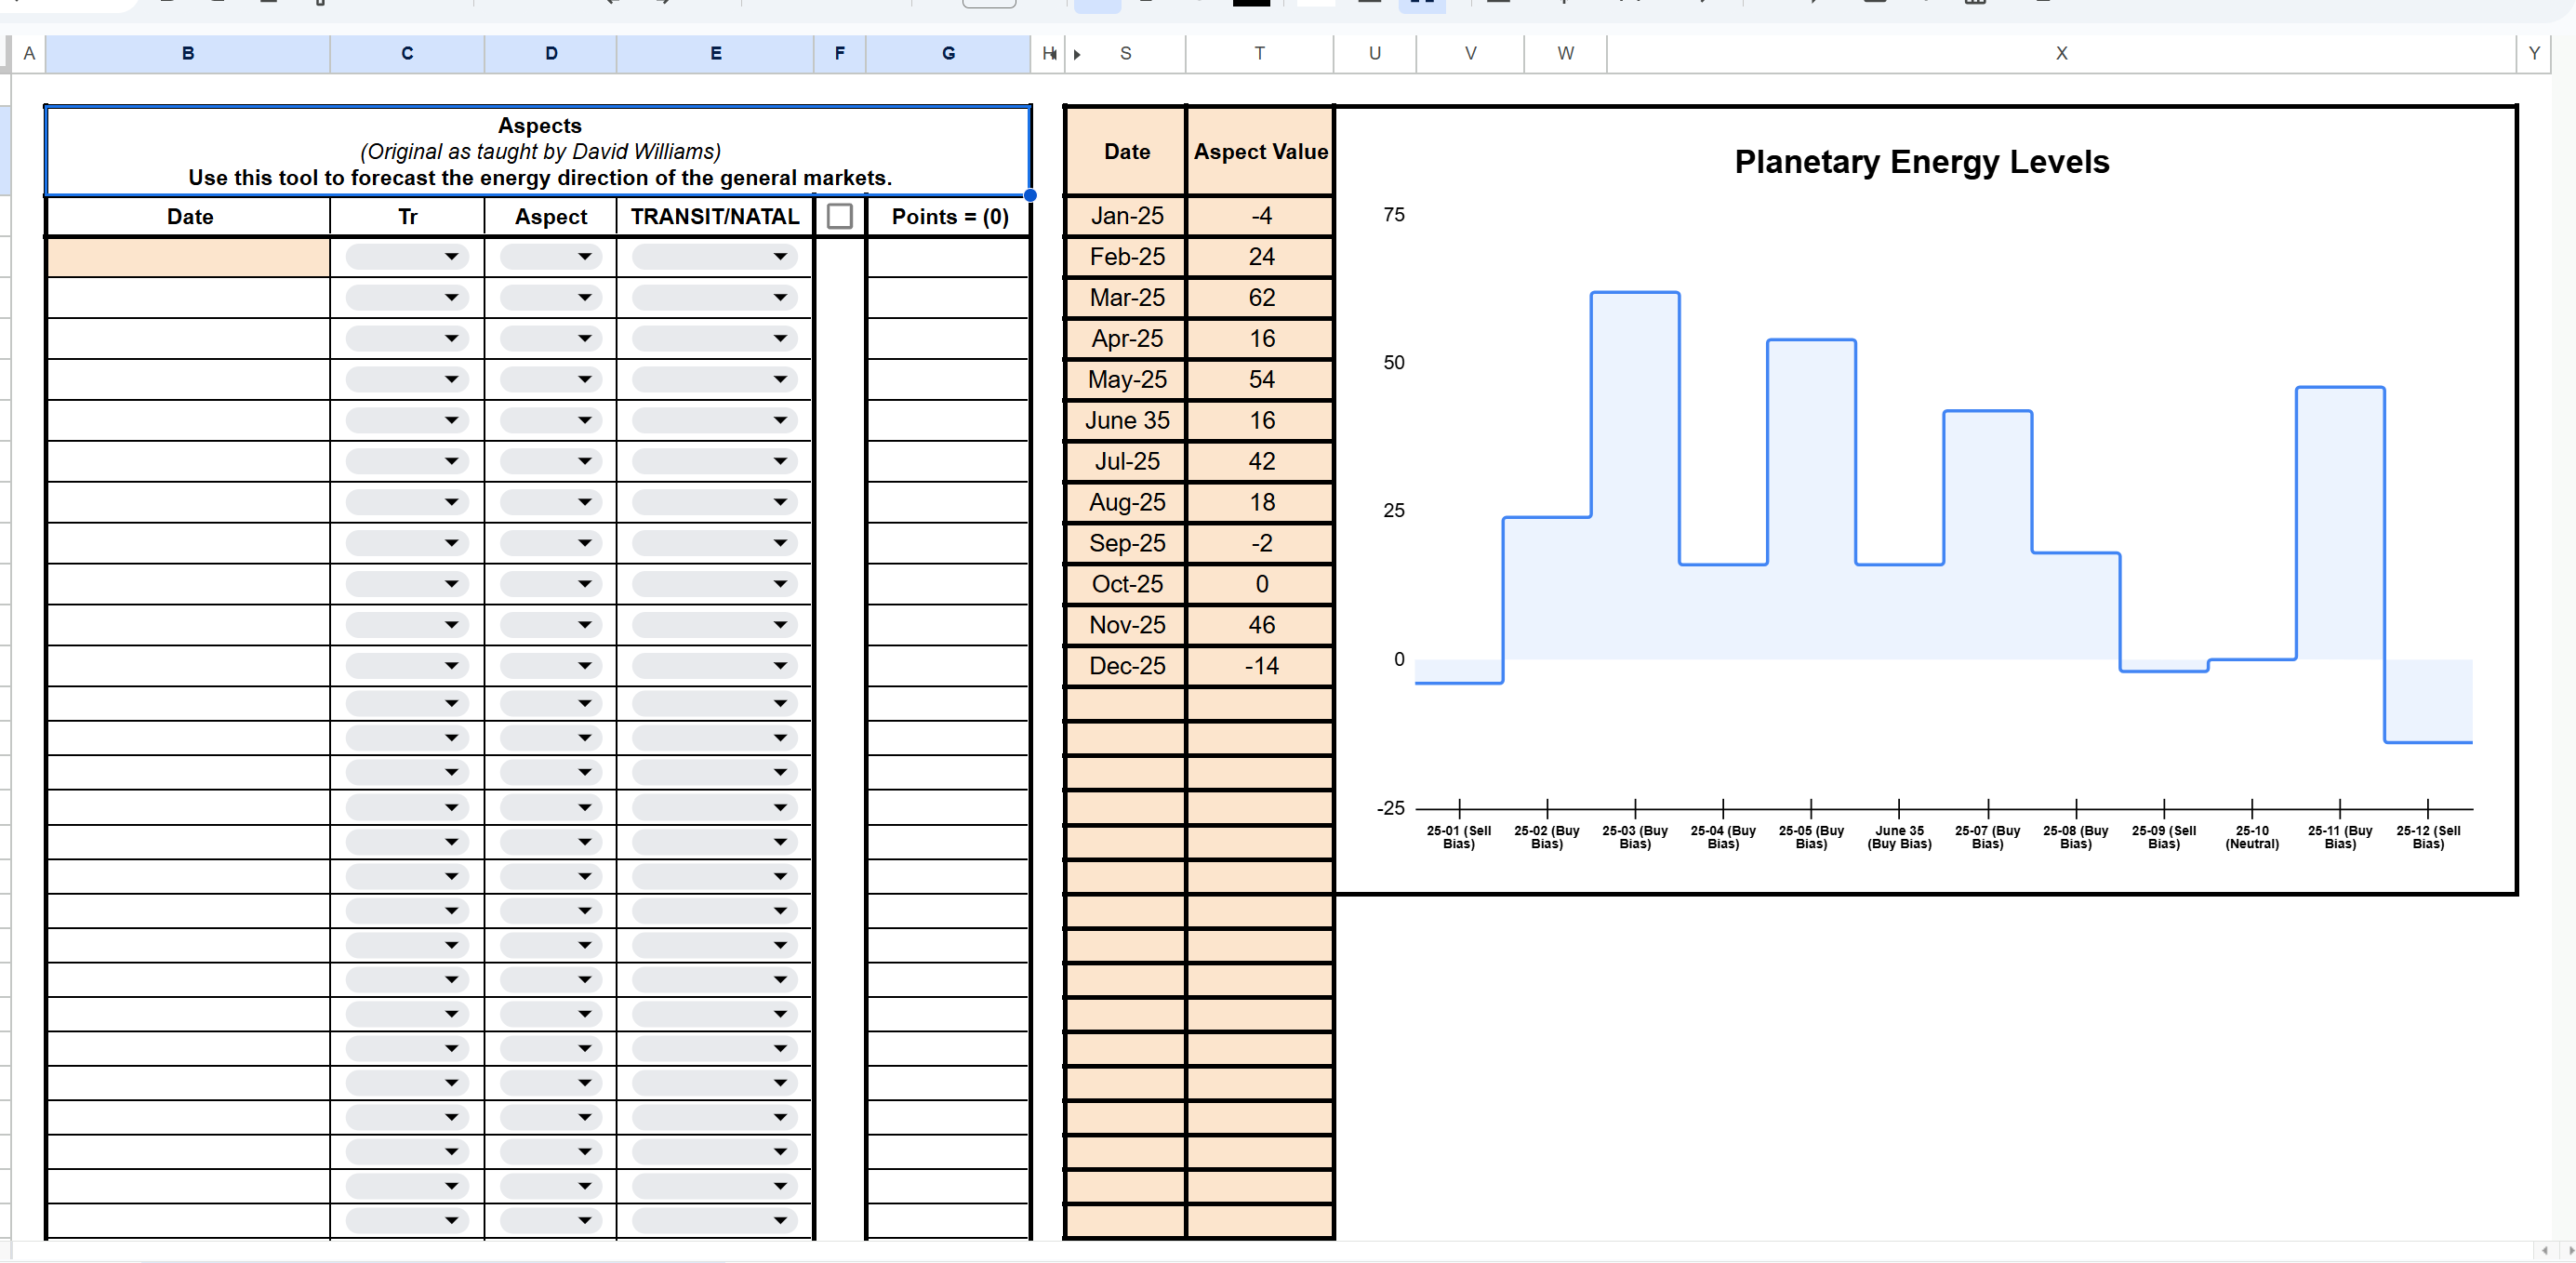Select the Aspects title merged cell
The height and width of the screenshot is (1263, 2576).
pyautogui.click(x=538, y=151)
